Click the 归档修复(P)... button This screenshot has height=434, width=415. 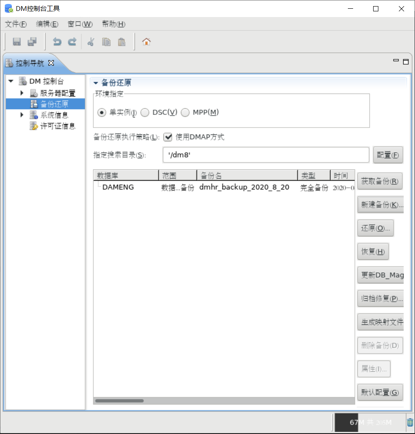(381, 298)
